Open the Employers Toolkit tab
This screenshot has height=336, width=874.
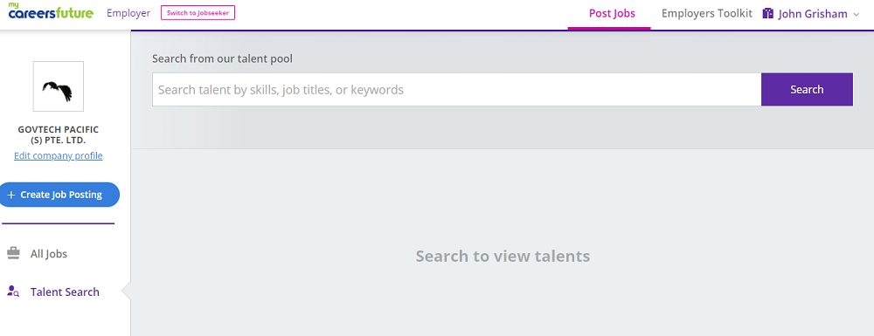pyautogui.click(x=707, y=13)
